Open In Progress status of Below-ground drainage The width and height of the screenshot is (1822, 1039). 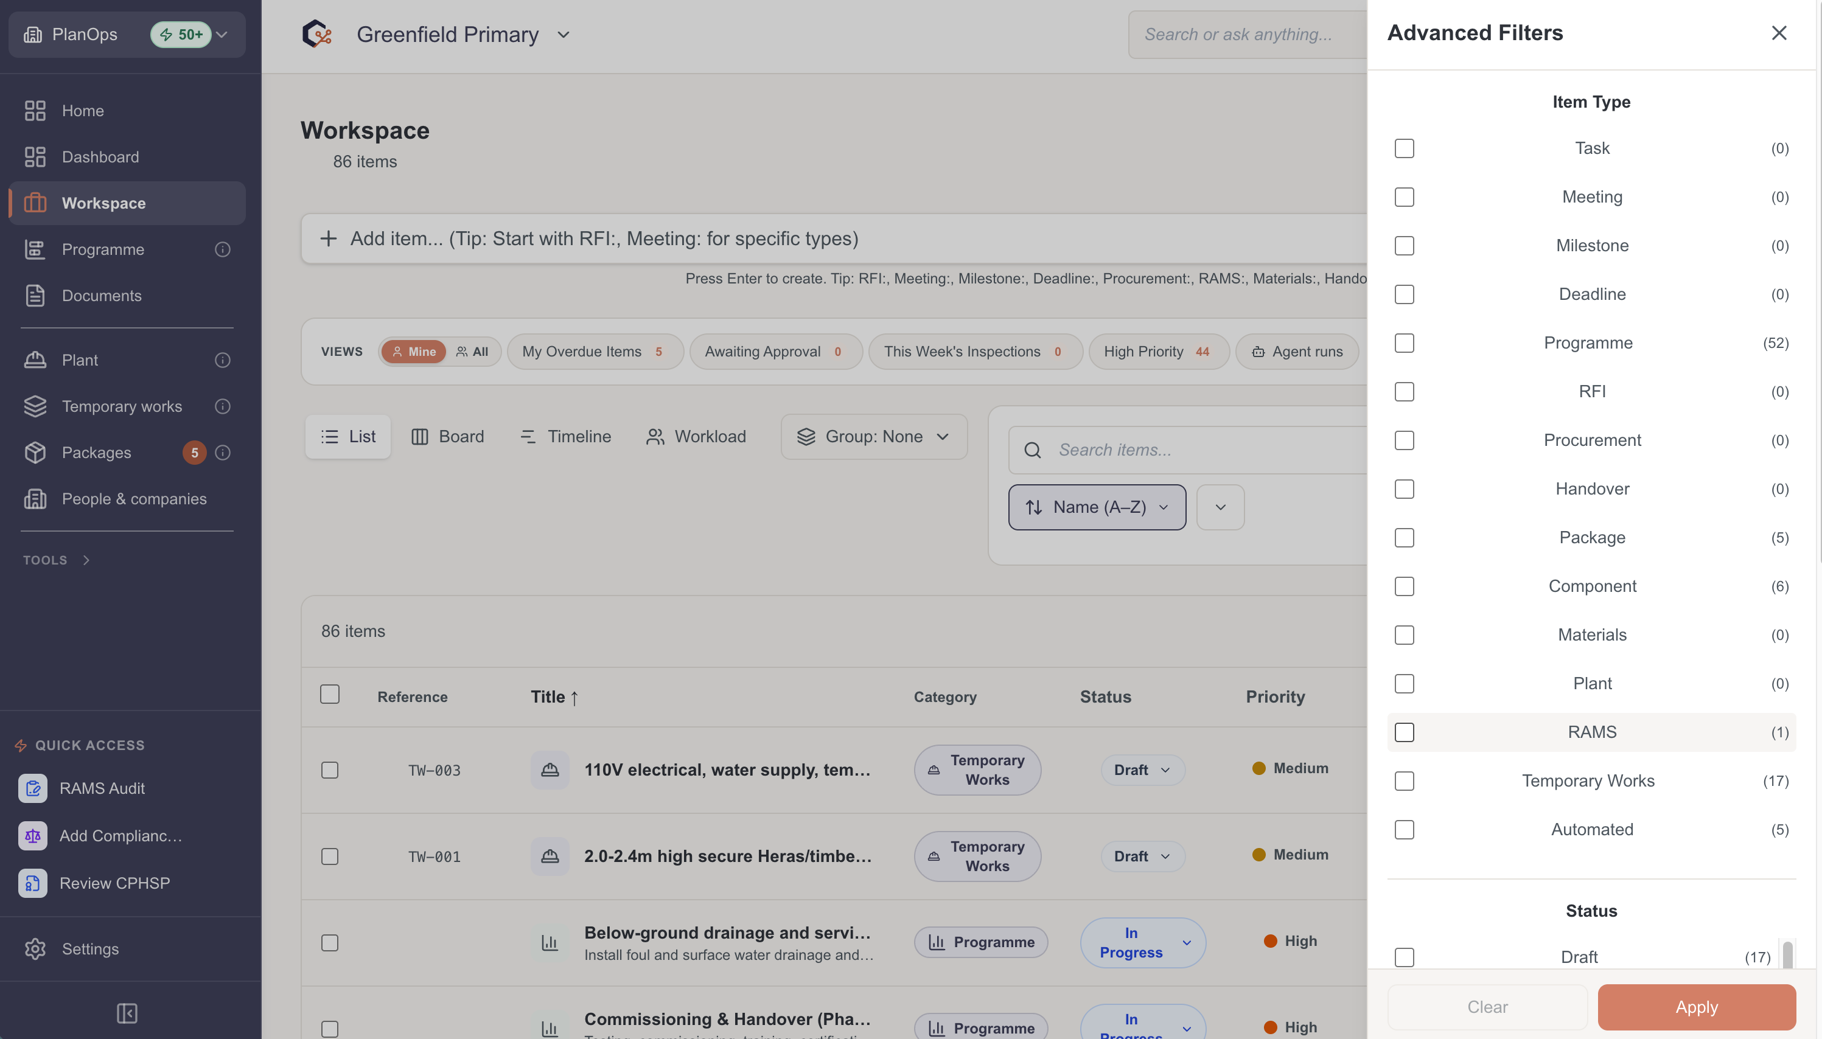tap(1143, 943)
